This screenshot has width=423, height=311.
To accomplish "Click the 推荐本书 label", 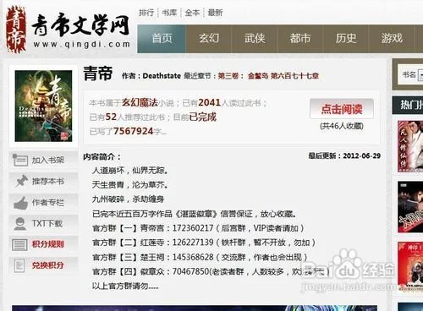I will click(x=48, y=181).
